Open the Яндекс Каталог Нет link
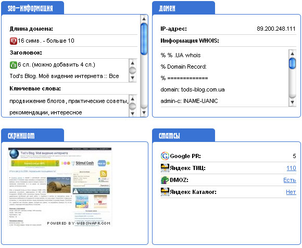302x248 pixels. (291, 192)
